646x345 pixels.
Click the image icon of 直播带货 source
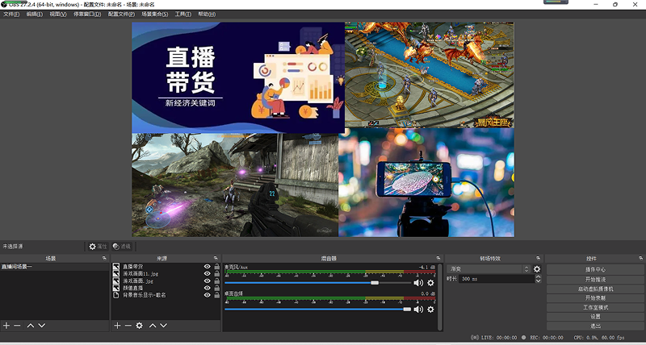[116, 267]
